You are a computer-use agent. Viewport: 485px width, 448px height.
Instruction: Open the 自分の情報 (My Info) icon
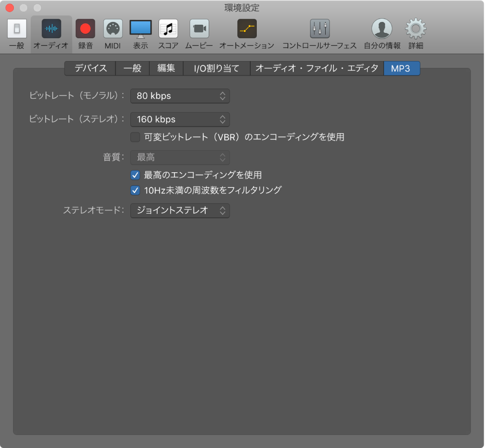382,29
